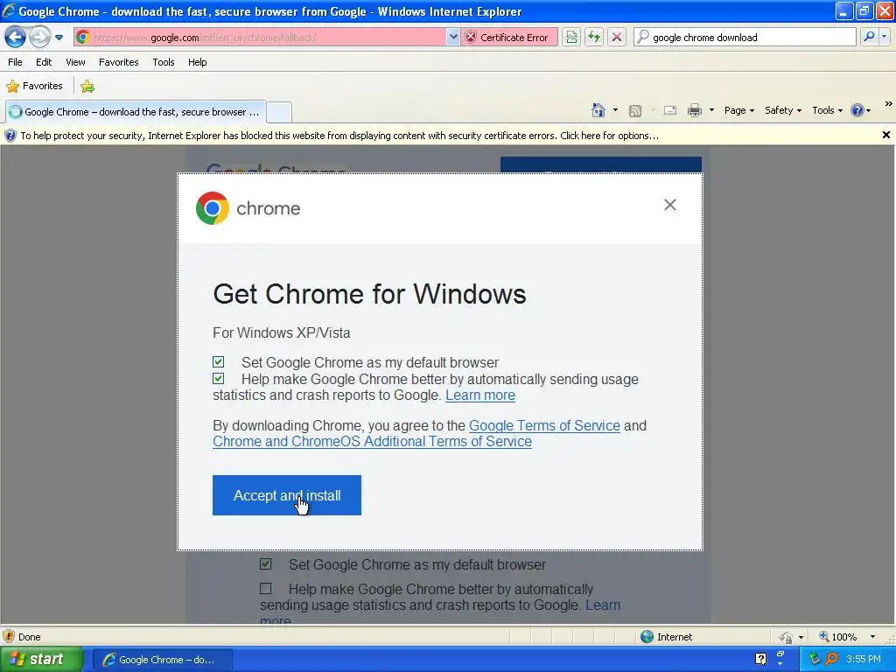This screenshot has width=896, height=672.
Task: Click the 3:55 PM taskbar clock
Action: [864, 659]
